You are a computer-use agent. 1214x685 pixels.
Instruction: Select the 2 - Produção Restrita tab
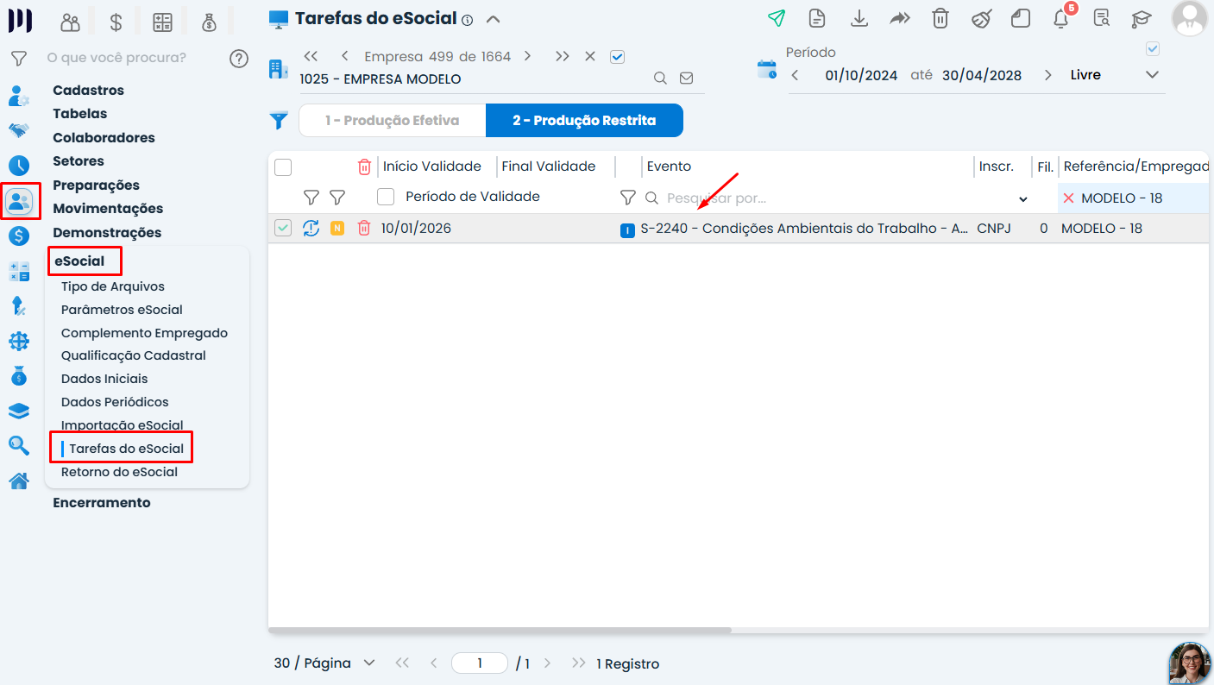point(584,121)
